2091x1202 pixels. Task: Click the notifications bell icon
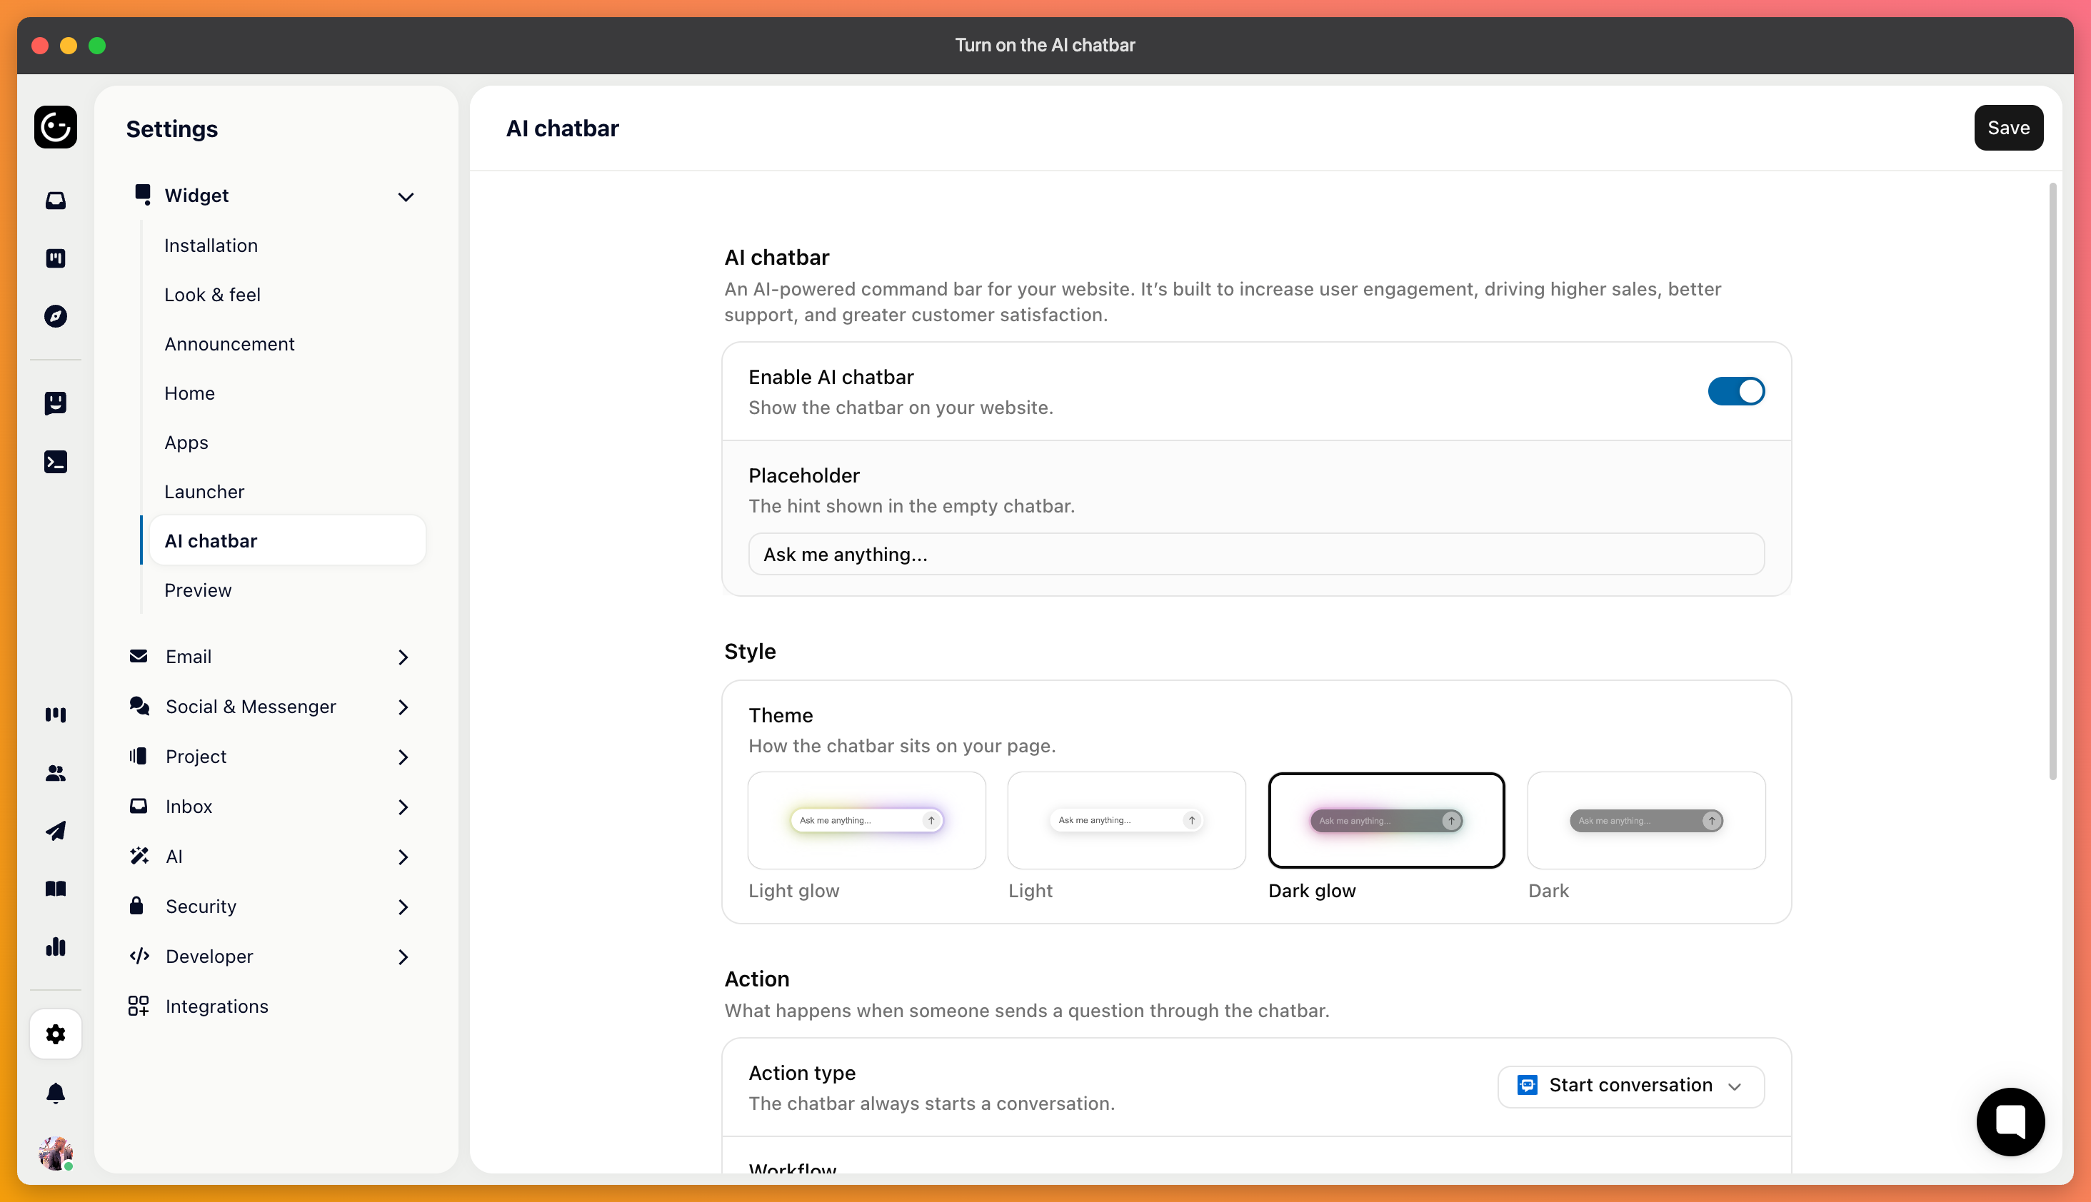[x=55, y=1093]
